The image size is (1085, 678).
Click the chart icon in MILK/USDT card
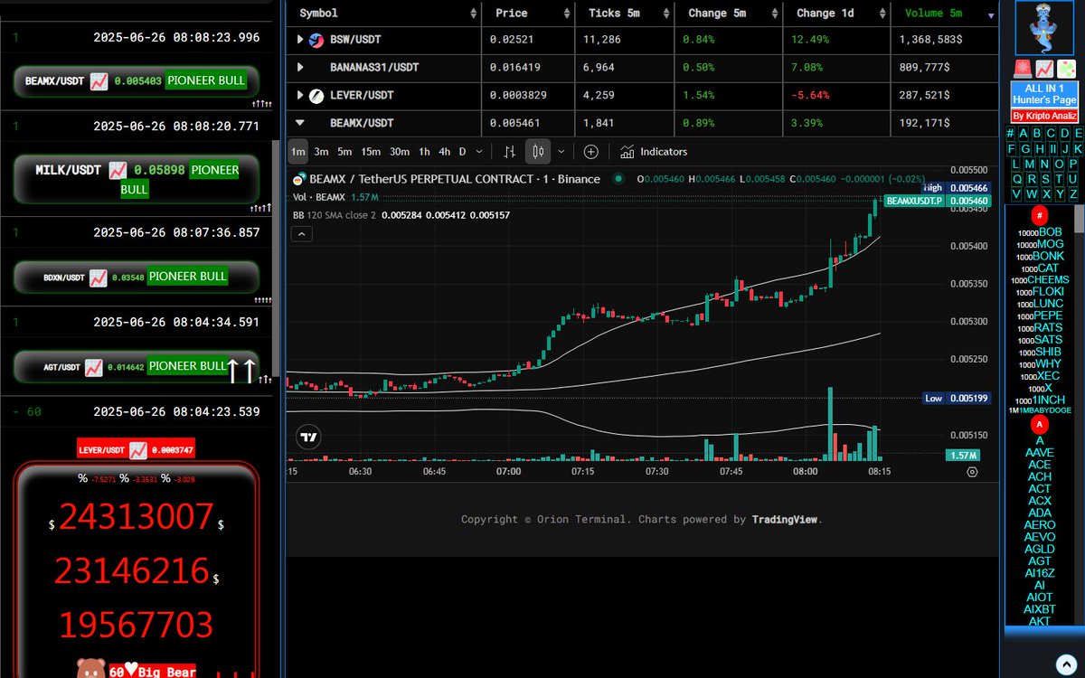(x=118, y=170)
